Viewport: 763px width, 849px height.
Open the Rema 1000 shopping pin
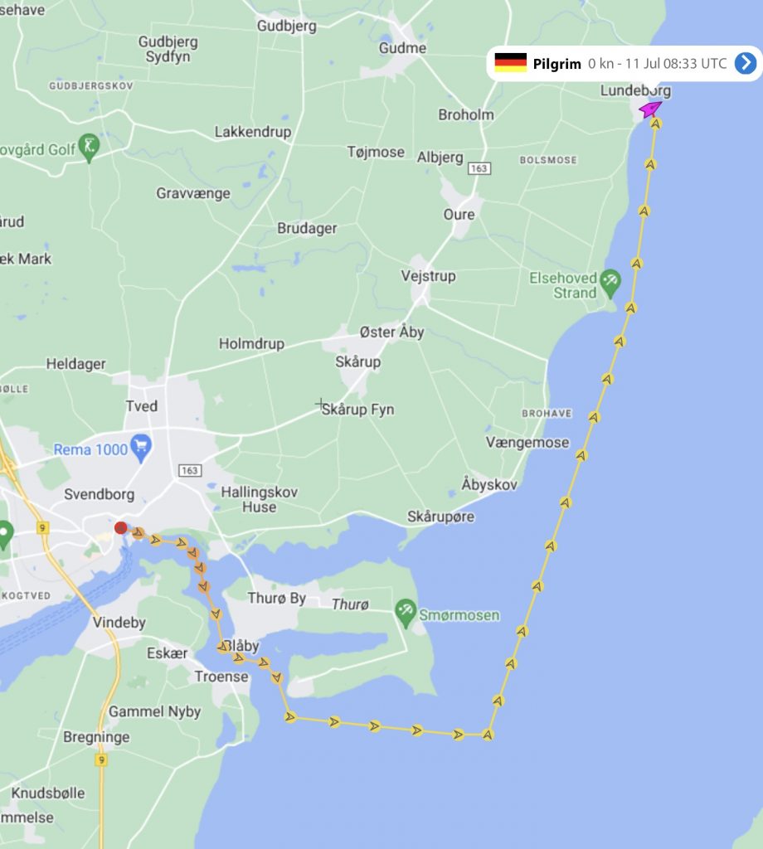click(141, 449)
